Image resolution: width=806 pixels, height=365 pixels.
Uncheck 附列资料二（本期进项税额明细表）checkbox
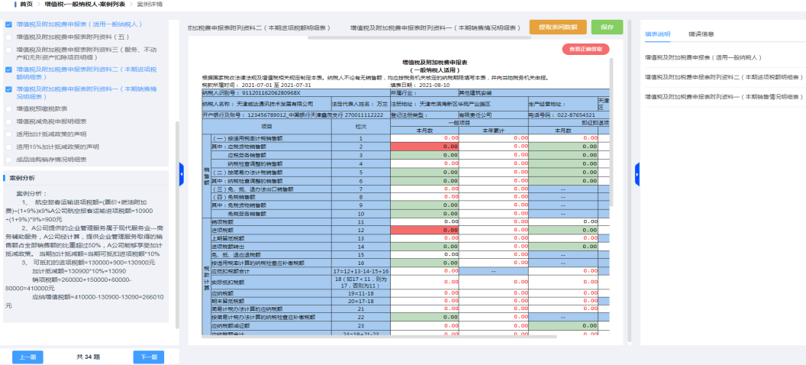(x=8, y=69)
